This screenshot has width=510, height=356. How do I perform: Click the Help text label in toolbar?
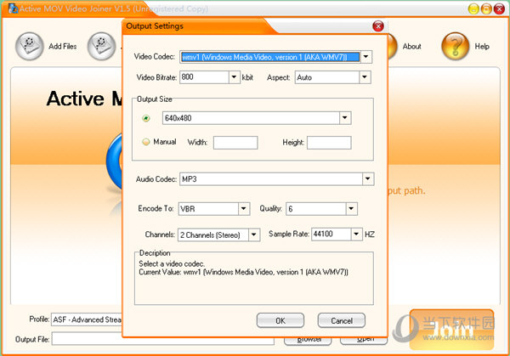pos(482,47)
